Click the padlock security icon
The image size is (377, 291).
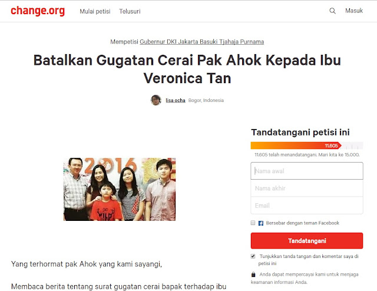[253, 275]
